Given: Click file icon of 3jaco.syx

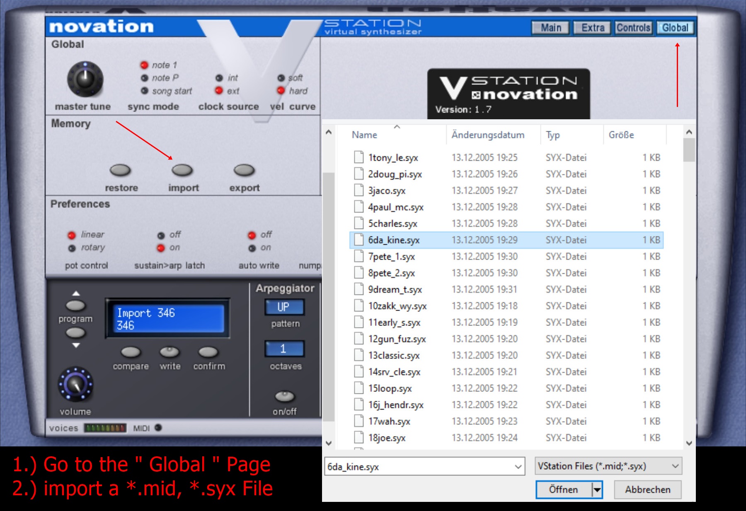Looking at the screenshot, I should (359, 190).
